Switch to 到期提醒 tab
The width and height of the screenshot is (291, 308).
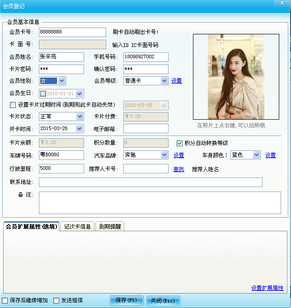coord(110,226)
